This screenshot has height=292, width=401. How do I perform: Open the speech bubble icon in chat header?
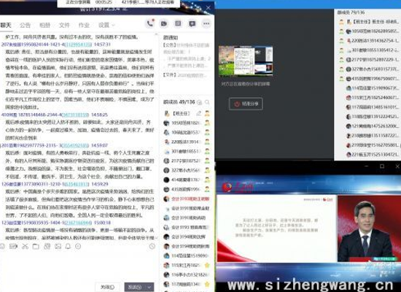pos(192,23)
